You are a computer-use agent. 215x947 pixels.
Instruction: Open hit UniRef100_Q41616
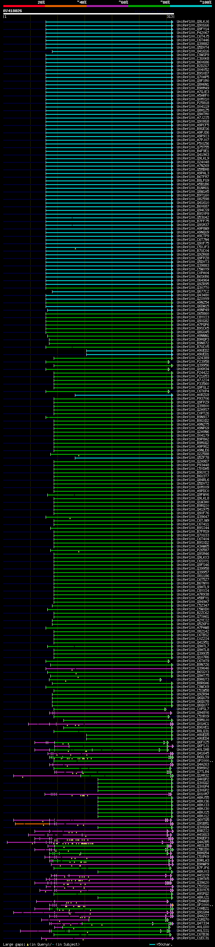(x=192, y=51)
